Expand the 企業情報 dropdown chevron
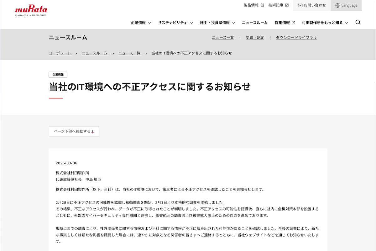This screenshot has height=251, width=376. (149, 23)
